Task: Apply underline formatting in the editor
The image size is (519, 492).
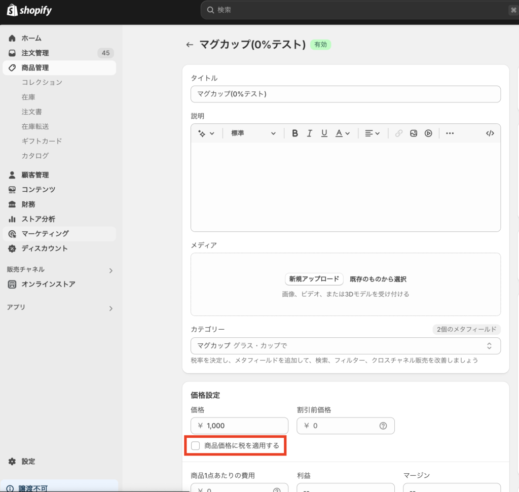Action: 324,133
